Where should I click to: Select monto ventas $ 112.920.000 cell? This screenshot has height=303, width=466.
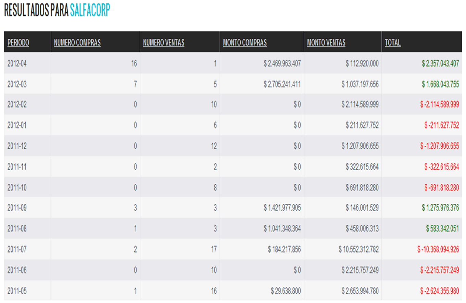click(x=362, y=63)
